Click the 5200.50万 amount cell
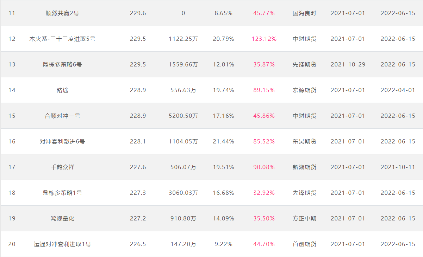The height and width of the screenshot is (257, 423). click(183, 116)
